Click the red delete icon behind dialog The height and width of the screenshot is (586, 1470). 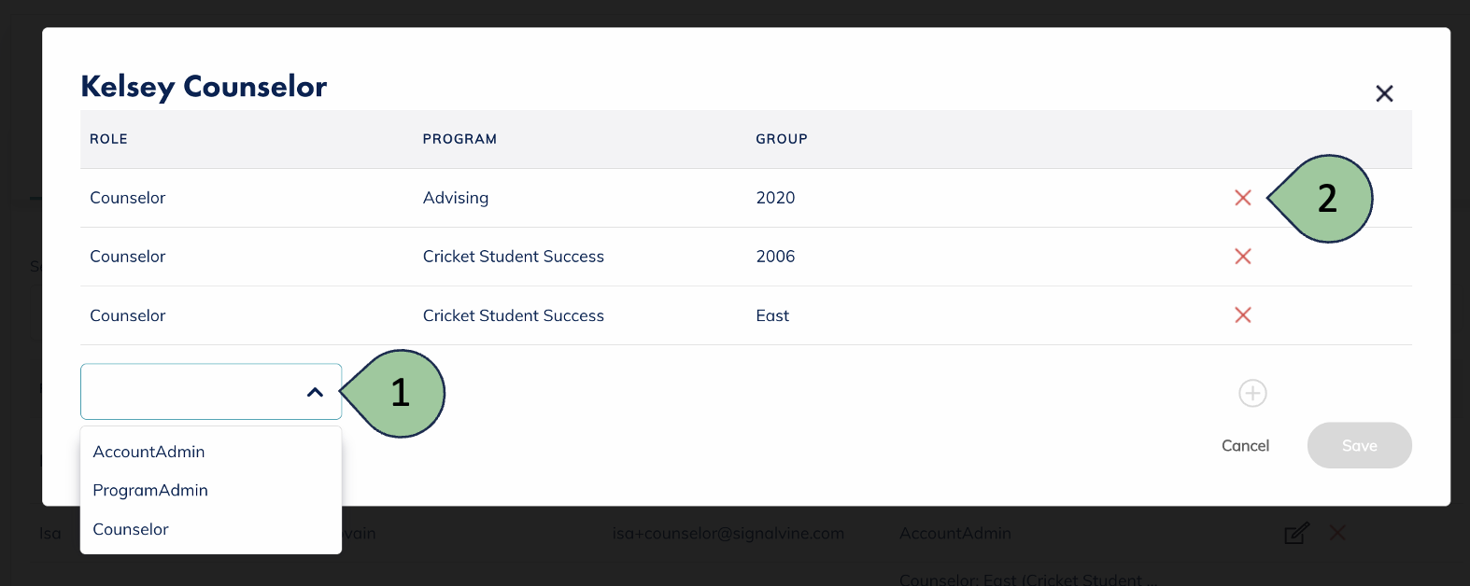[x=1337, y=533]
